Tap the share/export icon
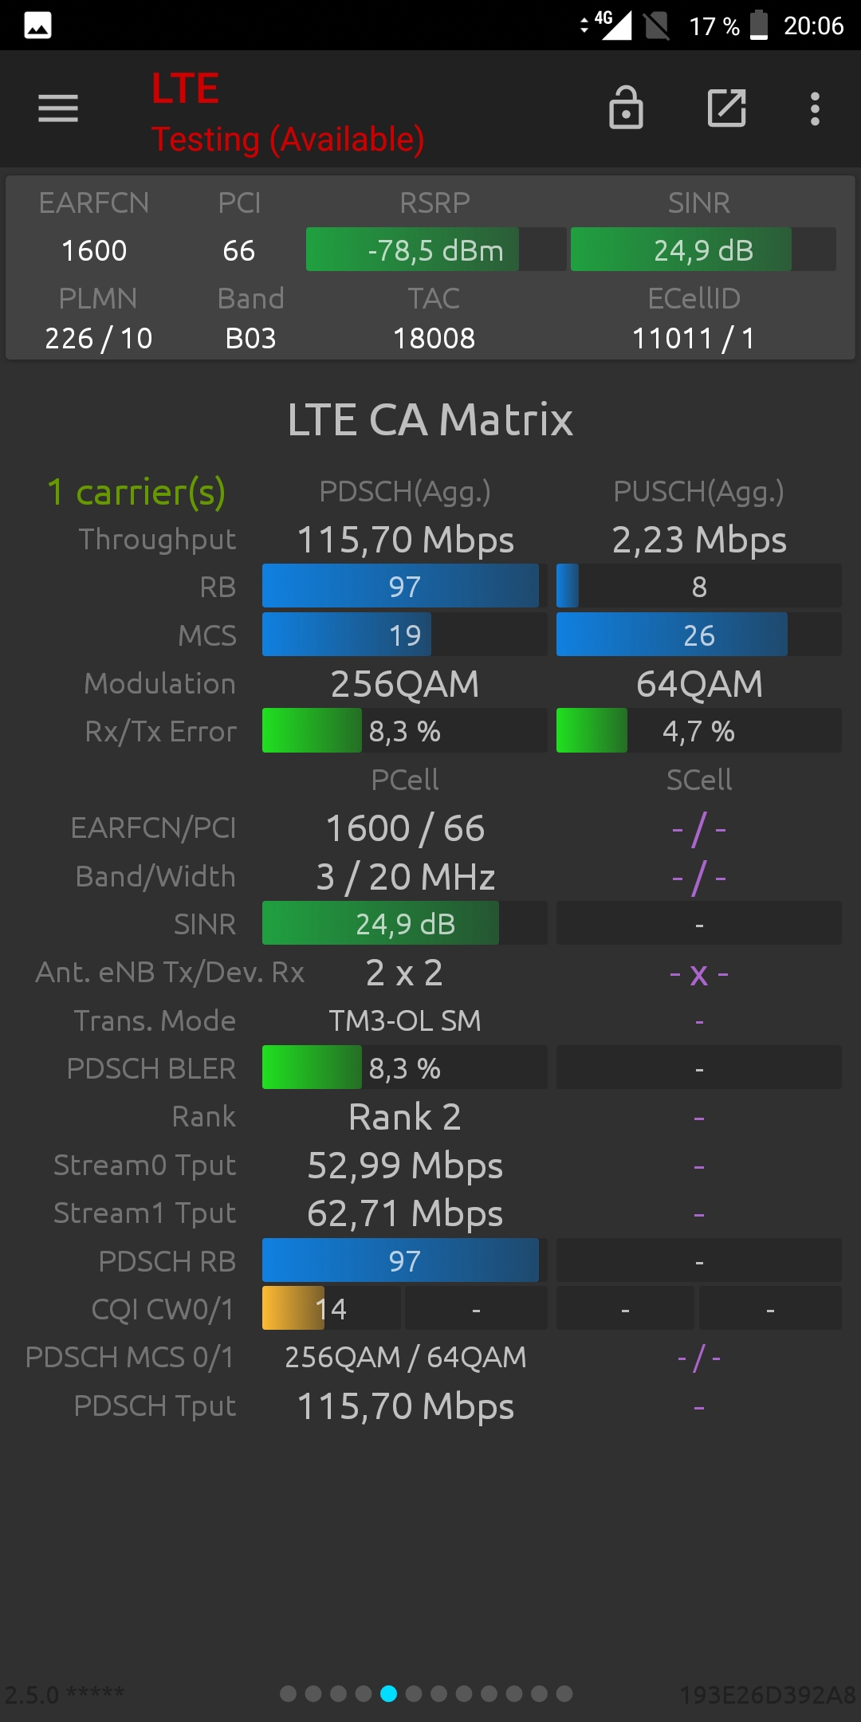861x1722 pixels. pyautogui.click(x=727, y=108)
